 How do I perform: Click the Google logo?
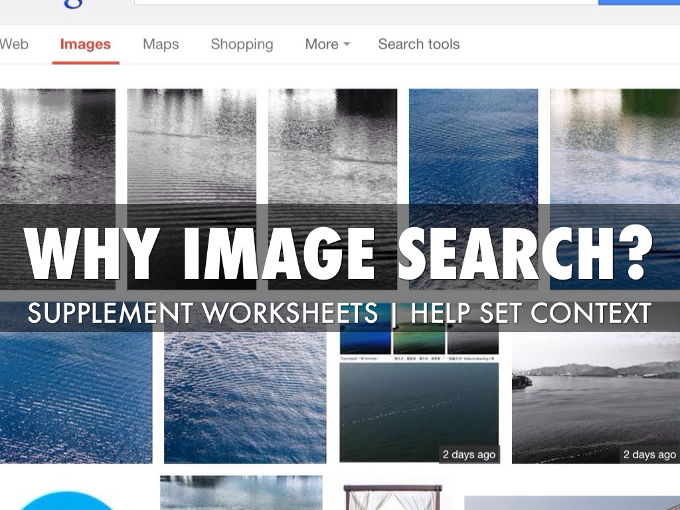pos(72,4)
